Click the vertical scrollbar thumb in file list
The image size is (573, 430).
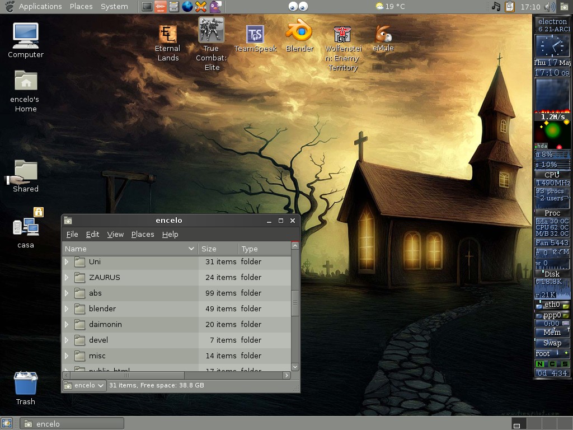click(295, 303)
